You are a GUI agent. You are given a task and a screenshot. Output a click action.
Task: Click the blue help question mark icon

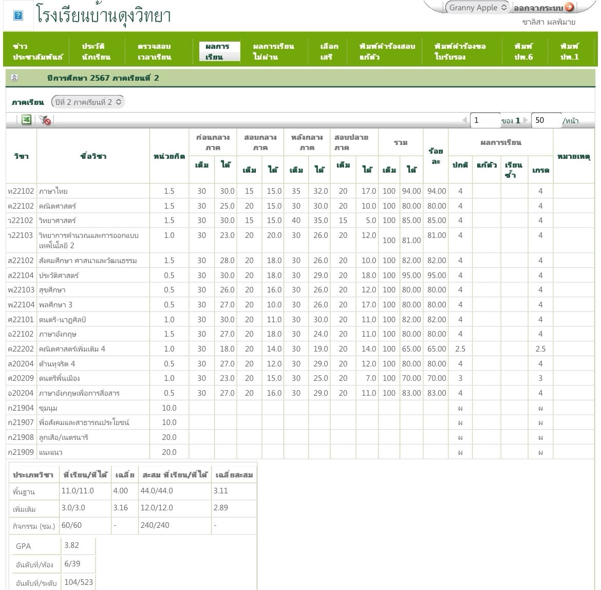(18, 16)
